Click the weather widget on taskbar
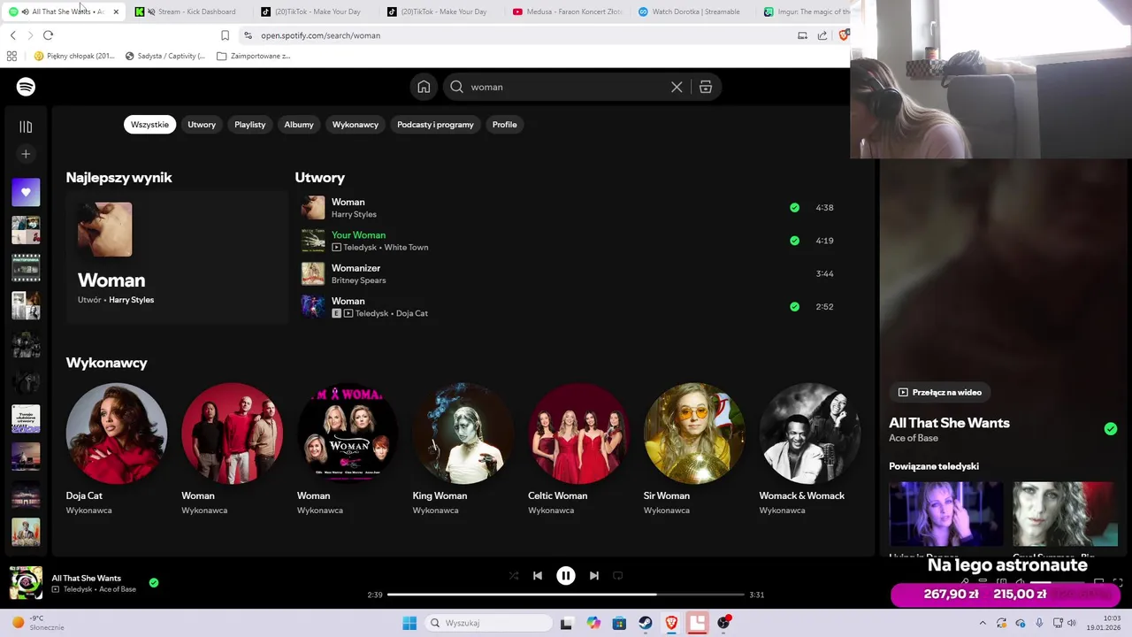Image resolution: width=1132 pixels, height=637 pixels. tap(36, 623)
